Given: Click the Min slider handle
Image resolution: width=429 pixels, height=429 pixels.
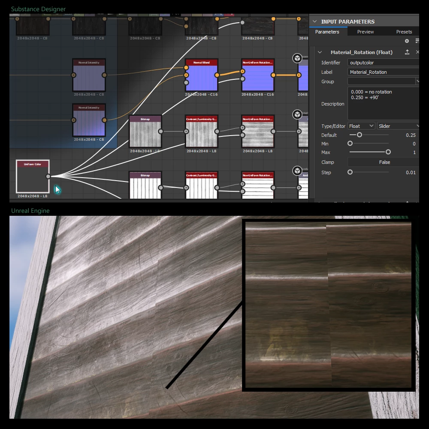Looking at the screenshot, I should tap(350, 143).
